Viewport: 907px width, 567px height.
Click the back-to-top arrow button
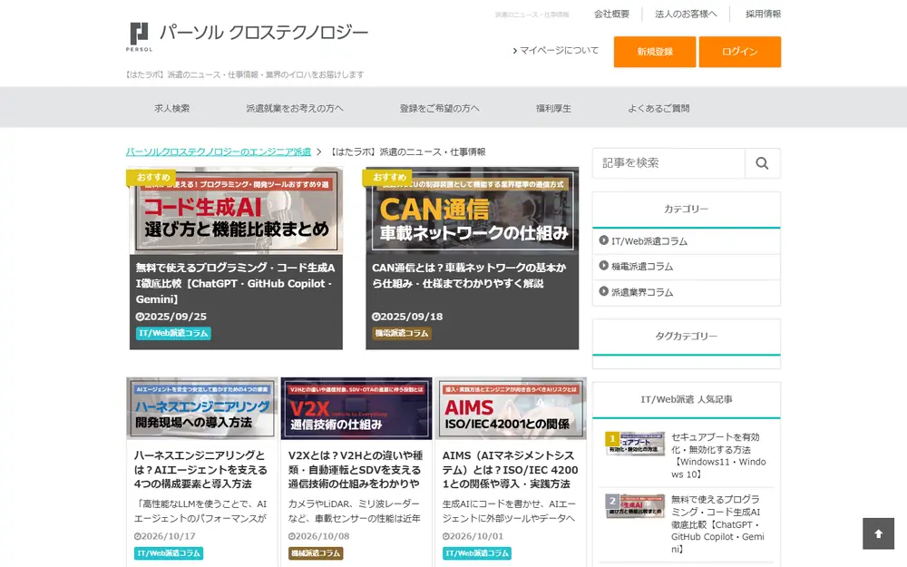[x=878, y=533]
